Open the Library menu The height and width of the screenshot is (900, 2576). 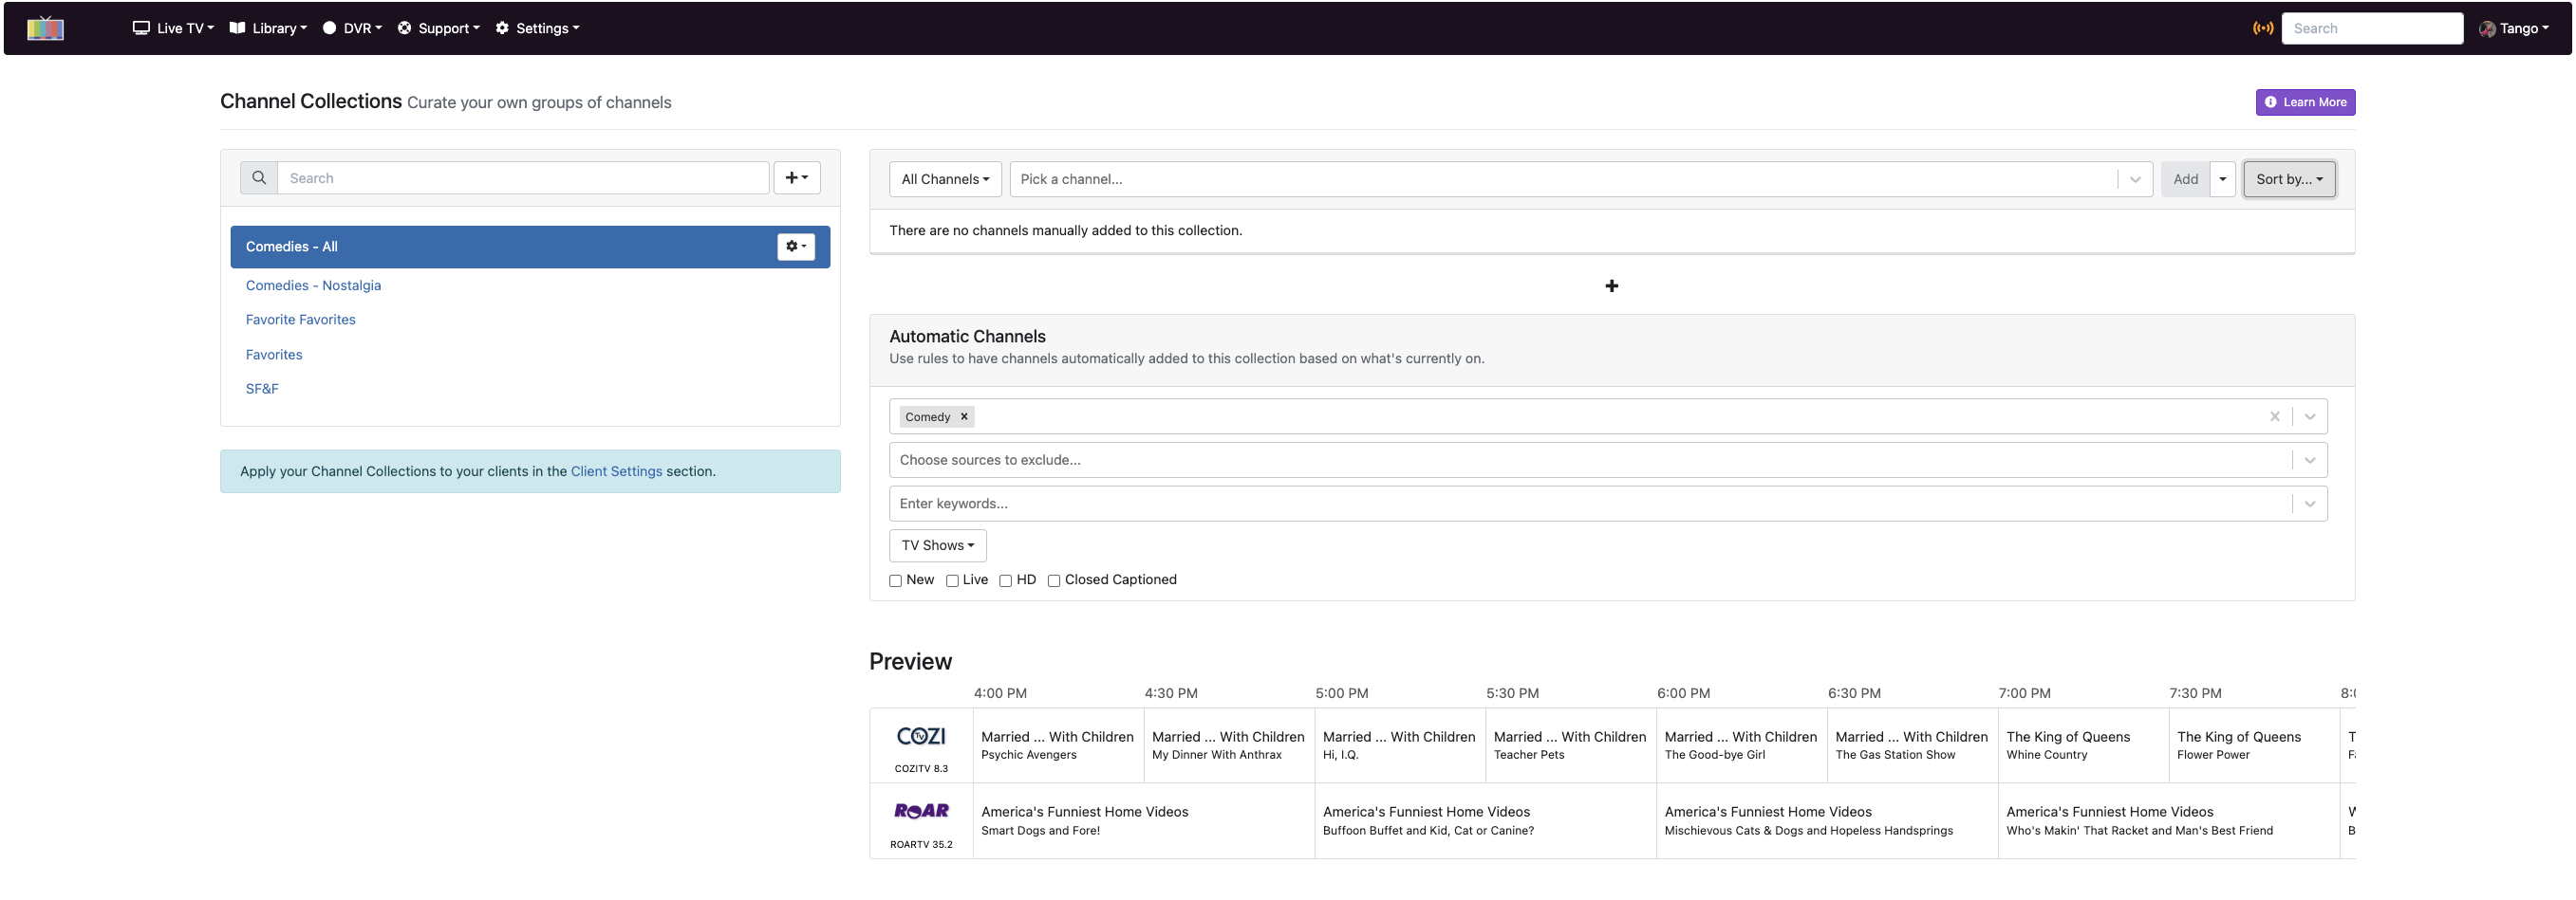[x=268, y=28]
